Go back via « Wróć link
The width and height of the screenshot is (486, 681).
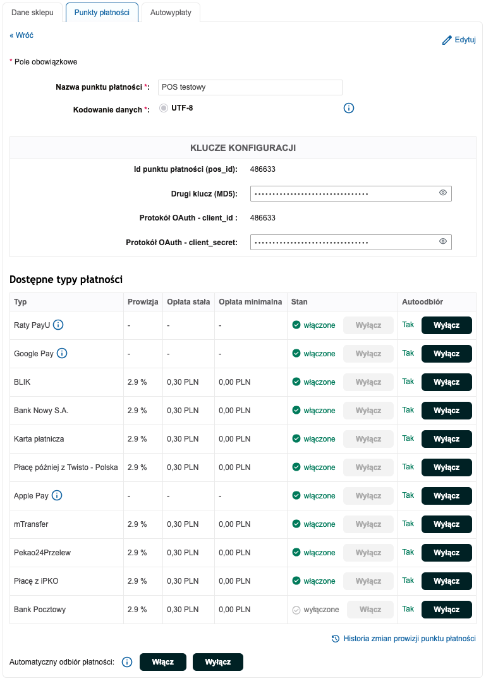coord(21,35)
